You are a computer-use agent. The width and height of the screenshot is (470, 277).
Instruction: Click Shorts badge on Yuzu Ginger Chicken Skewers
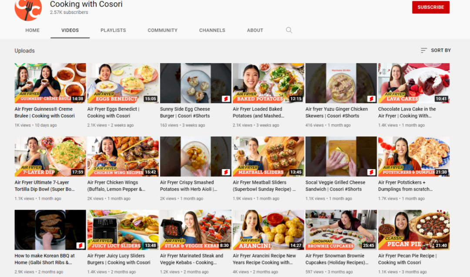371,99
